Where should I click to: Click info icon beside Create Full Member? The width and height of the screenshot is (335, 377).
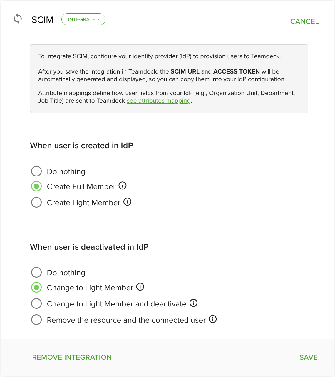(123, 186)
